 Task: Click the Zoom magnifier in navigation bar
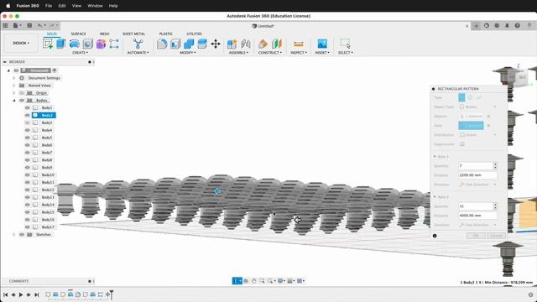click(262, 281)
